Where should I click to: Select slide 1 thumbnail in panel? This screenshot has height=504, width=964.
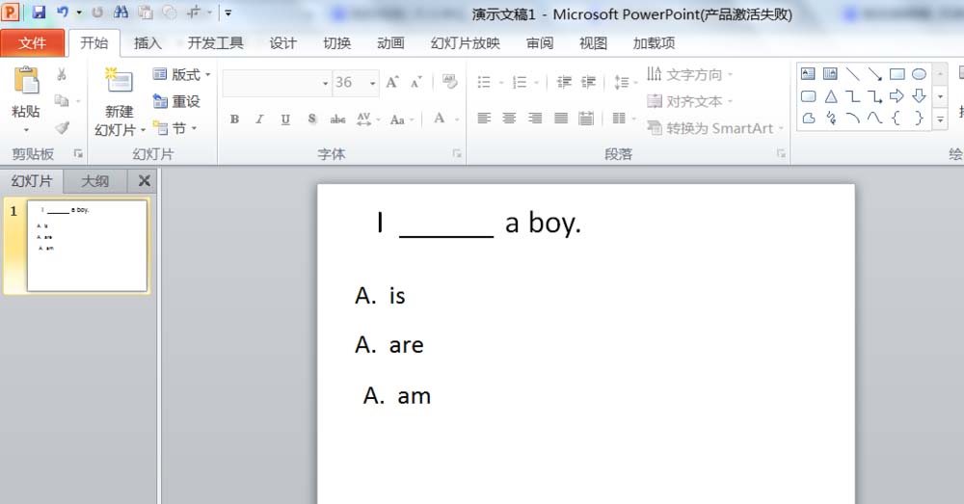point(88,245)
